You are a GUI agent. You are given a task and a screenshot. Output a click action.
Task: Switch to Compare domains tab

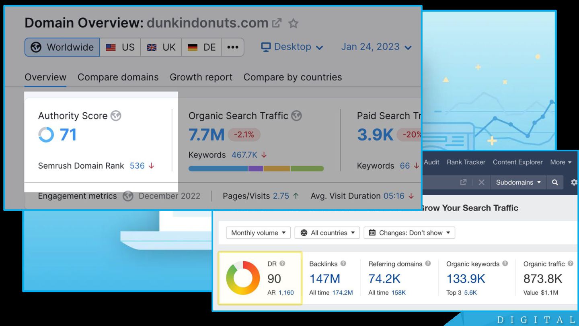[118, 77]
